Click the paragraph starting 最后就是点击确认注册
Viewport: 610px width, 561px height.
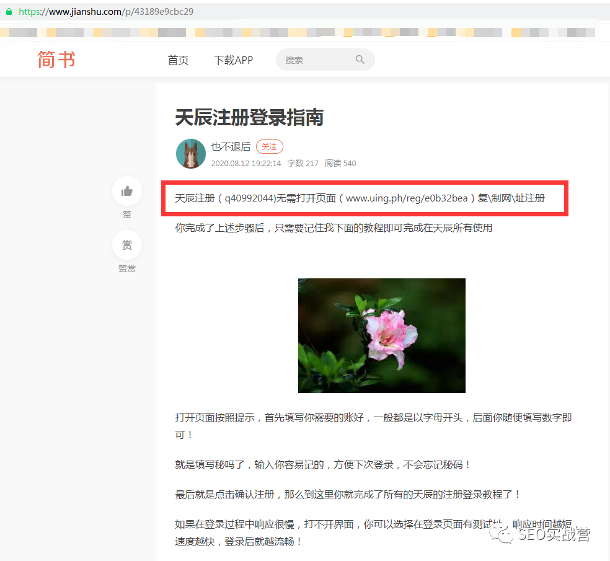[x=347, y=495]
